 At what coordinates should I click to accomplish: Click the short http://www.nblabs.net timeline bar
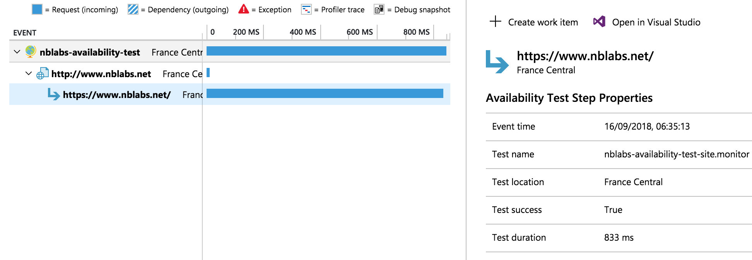pos(208,73)
